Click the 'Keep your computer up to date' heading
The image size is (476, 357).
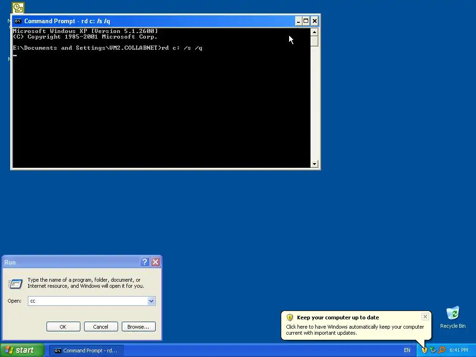(x=338, y=317)
